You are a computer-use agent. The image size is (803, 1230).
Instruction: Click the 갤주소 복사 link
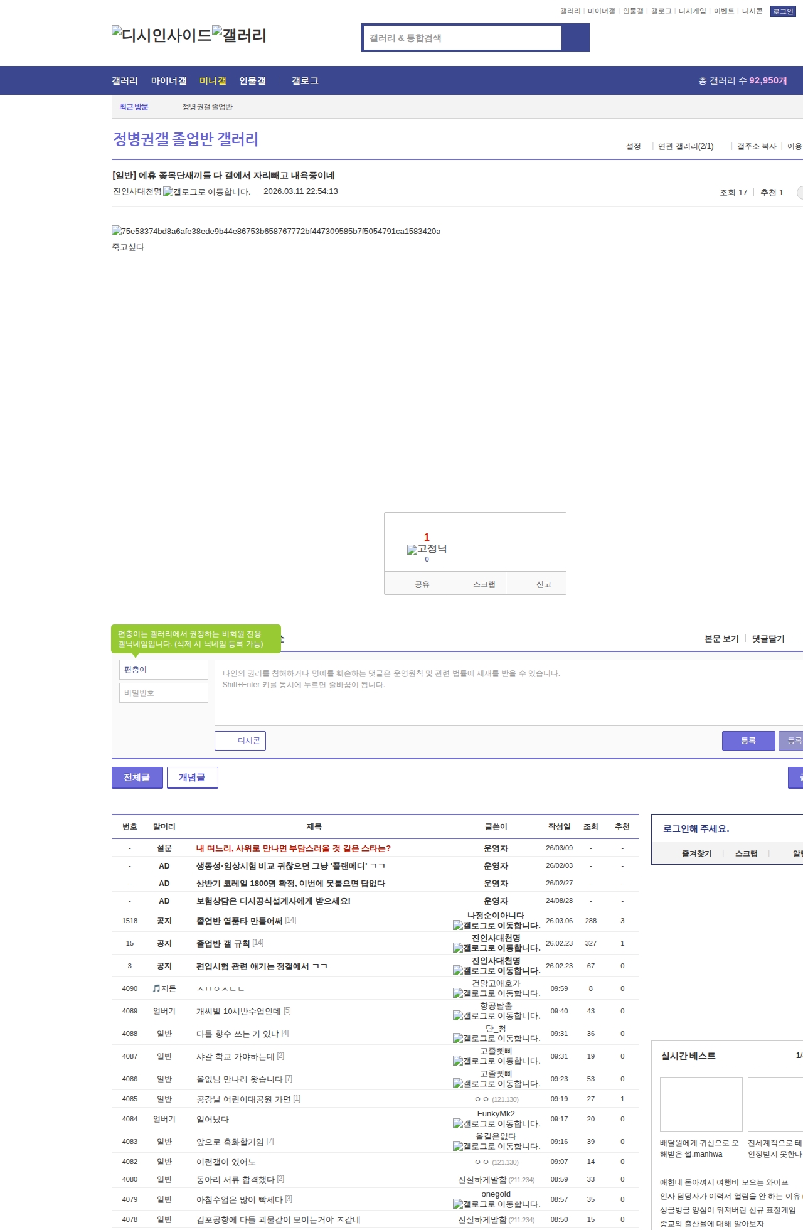point(757,146)
